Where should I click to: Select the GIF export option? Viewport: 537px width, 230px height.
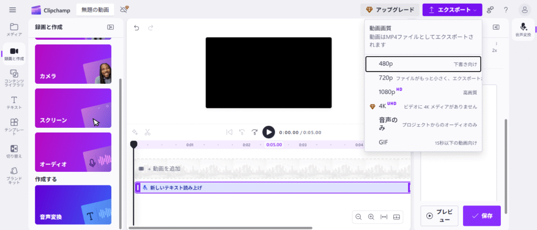[x=423, y=142]
